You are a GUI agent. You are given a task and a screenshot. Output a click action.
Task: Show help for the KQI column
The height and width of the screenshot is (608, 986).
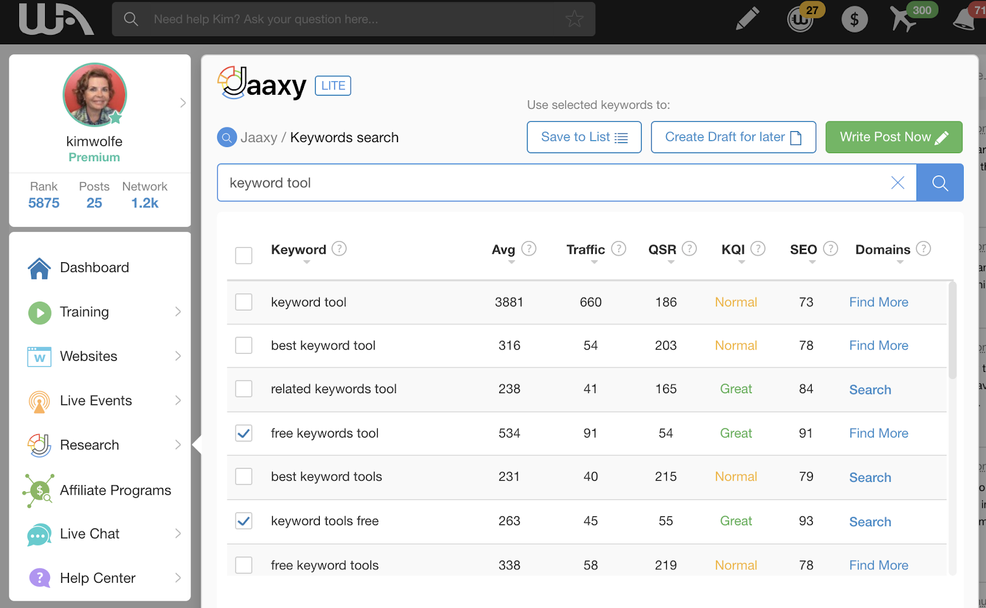tap(758, 249)
